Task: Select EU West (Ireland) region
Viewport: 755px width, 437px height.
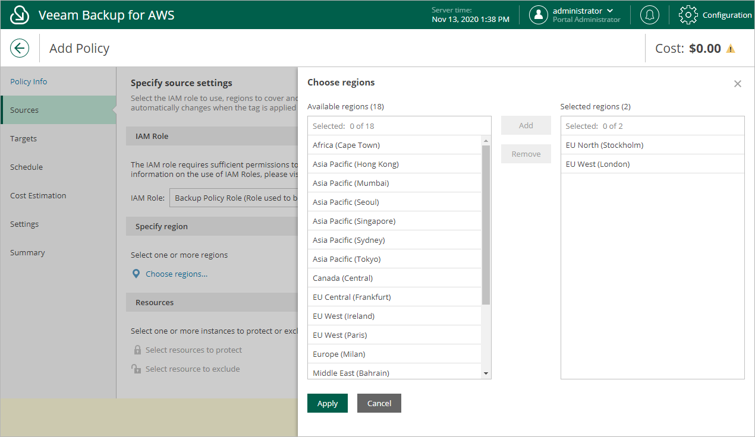Action: pyautogui.click(x=394, y=316)
